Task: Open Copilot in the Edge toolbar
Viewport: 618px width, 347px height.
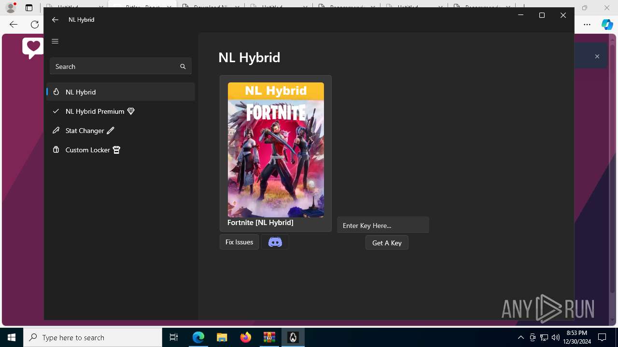Action: [607, 24]
